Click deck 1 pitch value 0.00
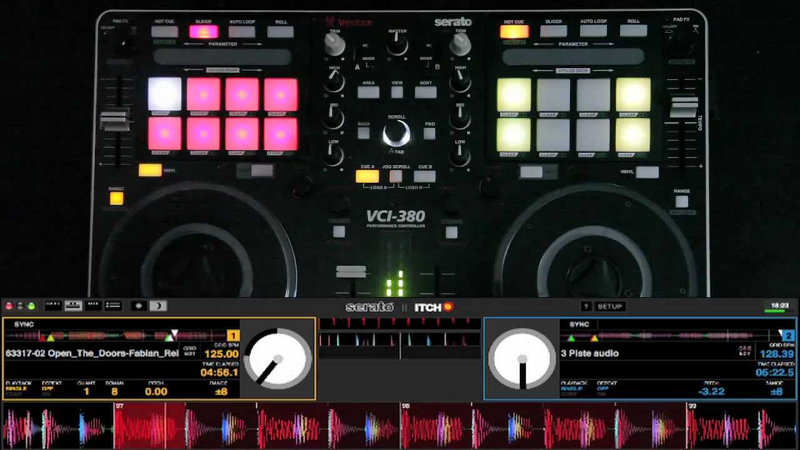 click(156, 392)
